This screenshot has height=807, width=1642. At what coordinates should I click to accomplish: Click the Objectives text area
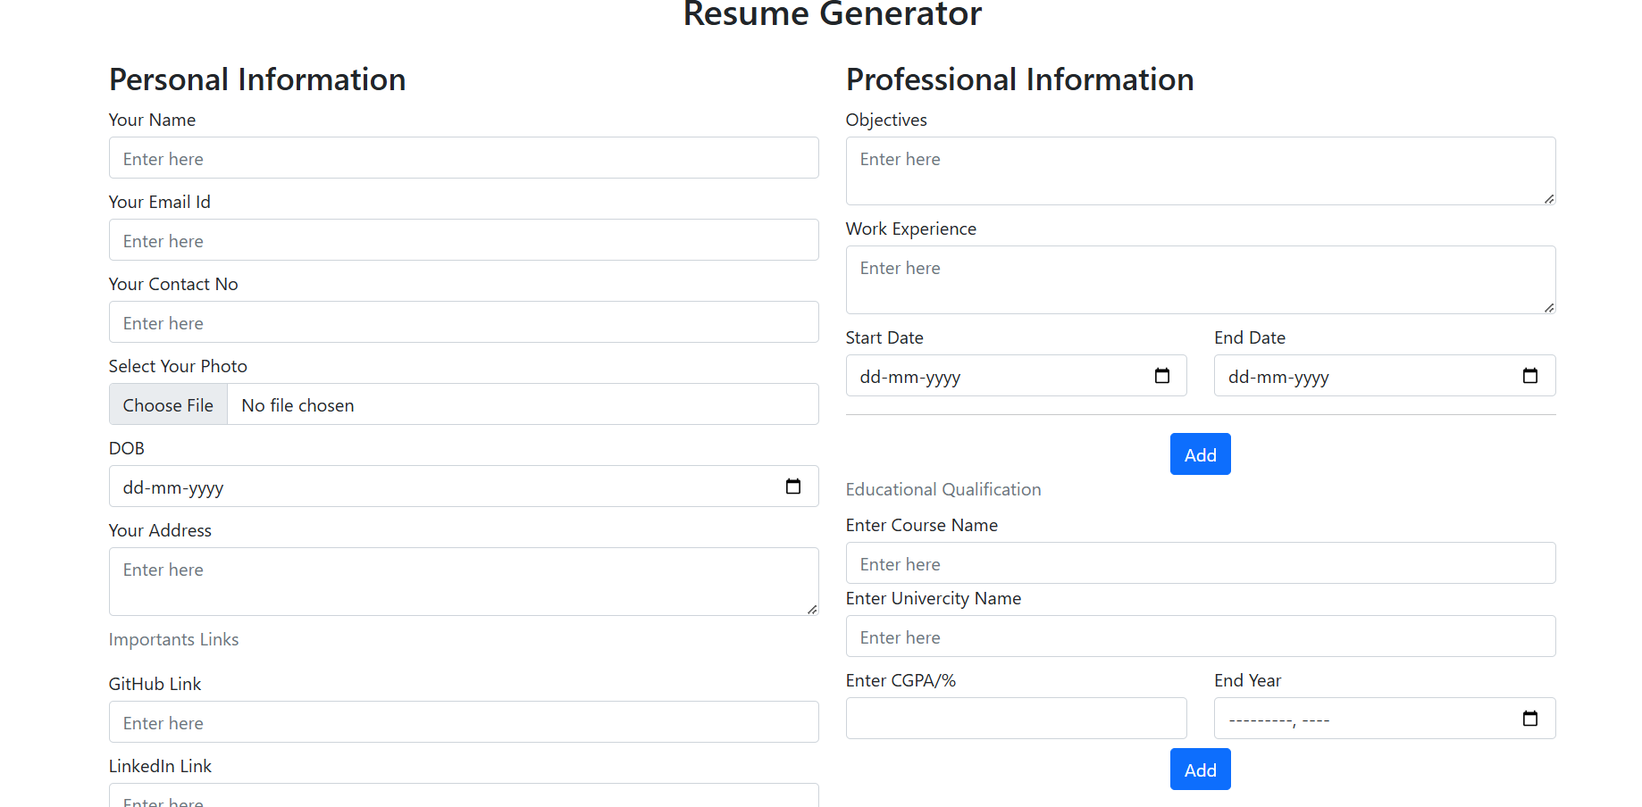(1200, 171)
